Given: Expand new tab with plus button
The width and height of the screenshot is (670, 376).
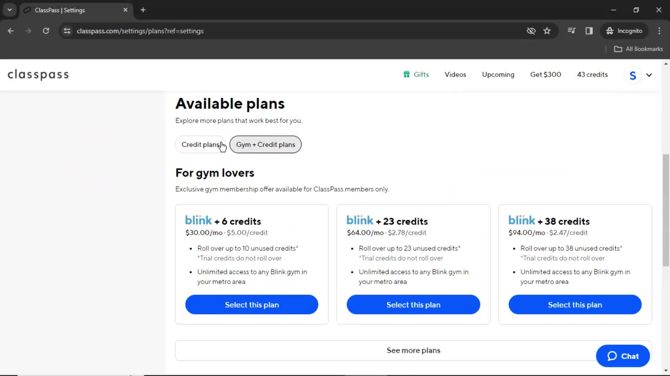Looking at the screenshot, I should coord(143,10).
